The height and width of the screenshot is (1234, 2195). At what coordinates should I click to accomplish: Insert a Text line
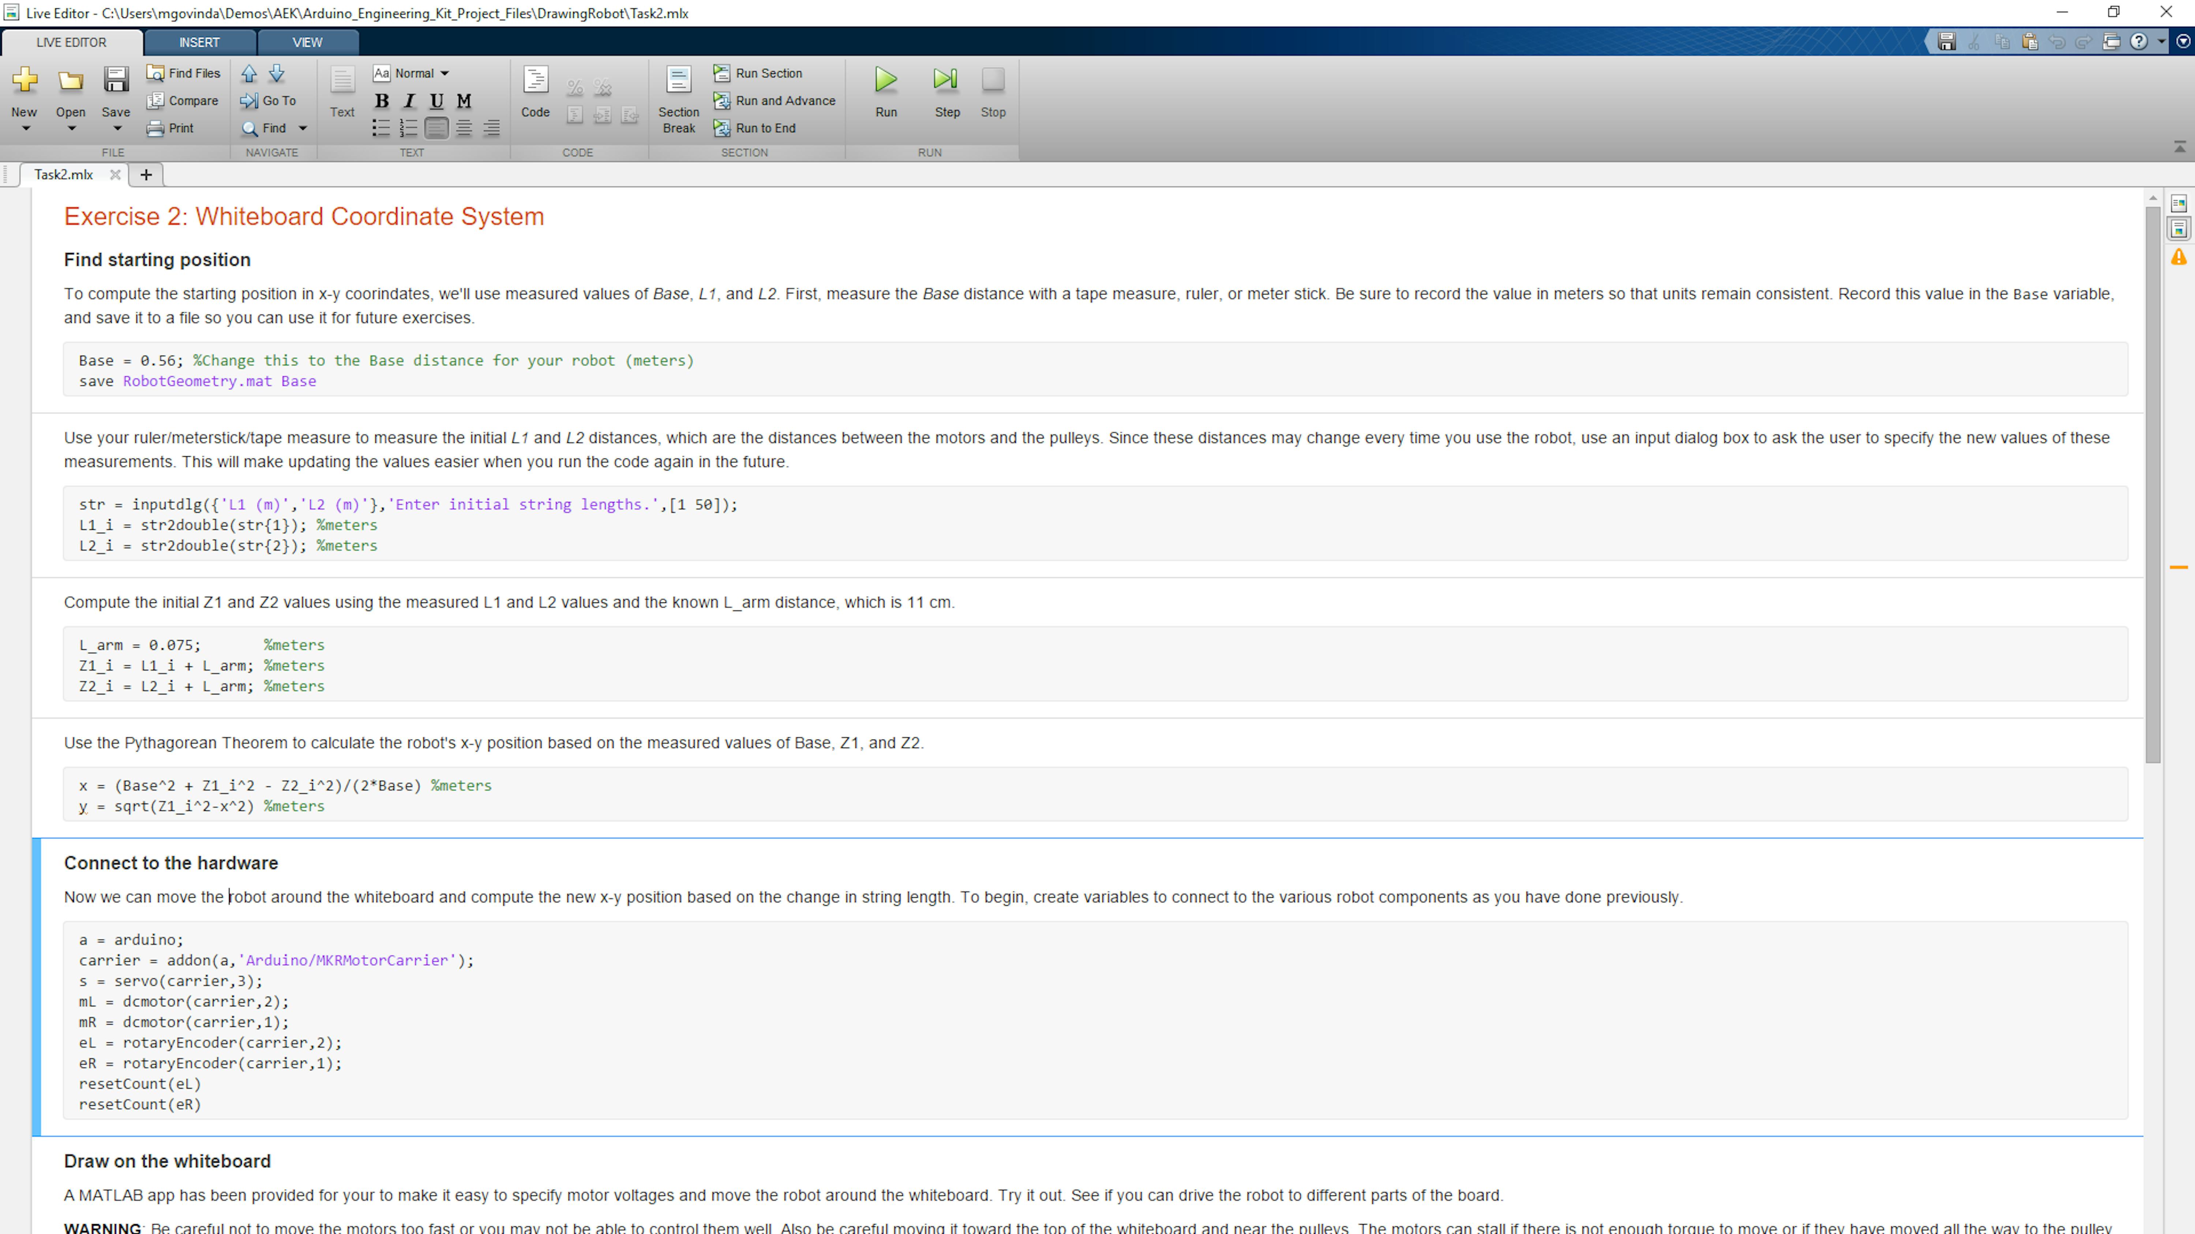[342, 92]
